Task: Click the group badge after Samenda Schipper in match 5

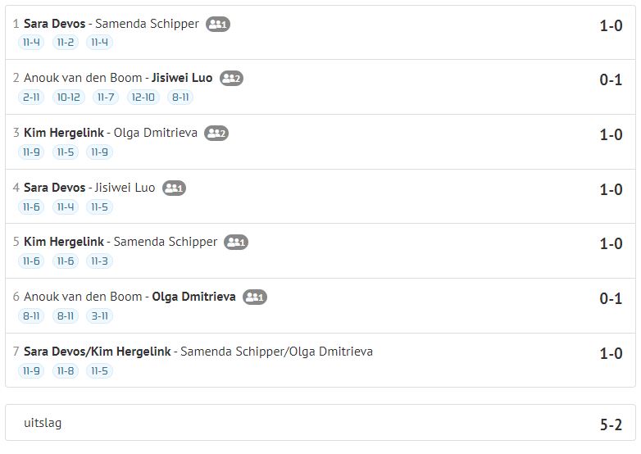Action: tap(236, 242)
